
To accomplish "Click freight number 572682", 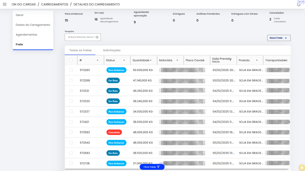I will (85, 153).
